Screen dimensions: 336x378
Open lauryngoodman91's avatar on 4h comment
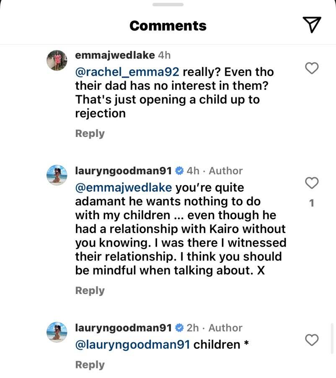[57, 175]
